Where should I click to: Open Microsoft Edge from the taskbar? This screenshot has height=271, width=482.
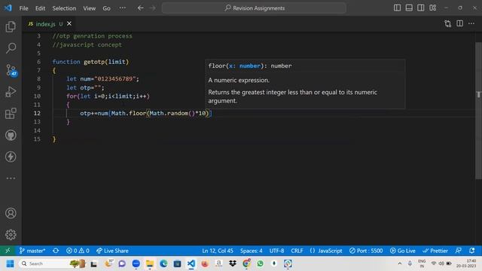(163, 263)
